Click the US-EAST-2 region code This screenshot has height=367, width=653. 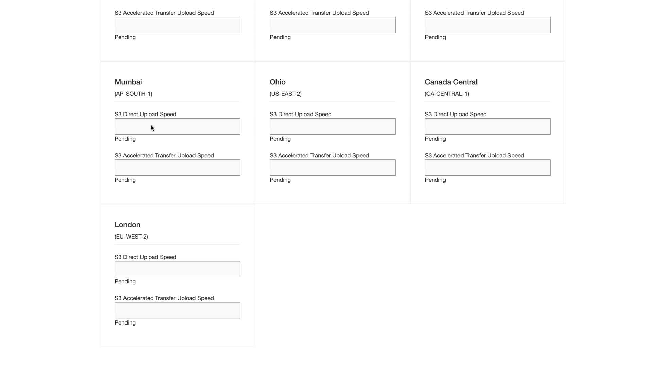(286, 94)
